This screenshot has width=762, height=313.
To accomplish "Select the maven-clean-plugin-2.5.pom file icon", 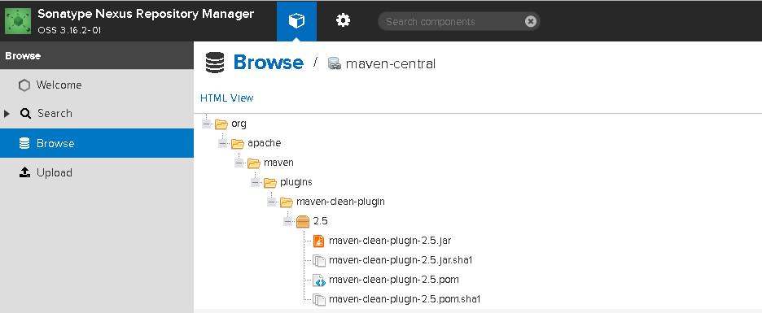I will click(x=319, y=280).
